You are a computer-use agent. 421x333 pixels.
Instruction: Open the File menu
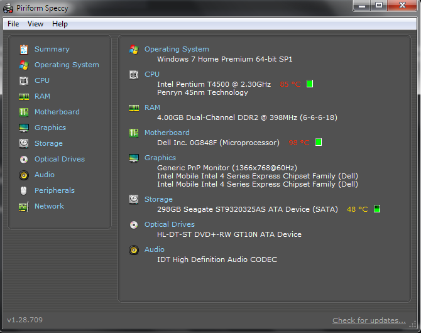[13, 24]
